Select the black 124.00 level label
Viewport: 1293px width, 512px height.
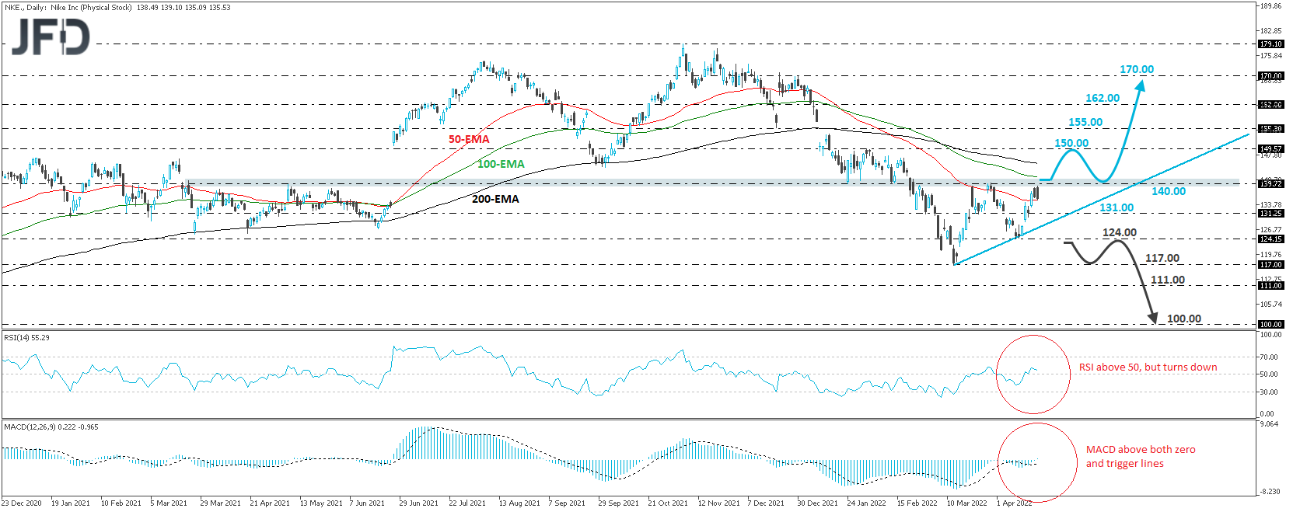1120,232
